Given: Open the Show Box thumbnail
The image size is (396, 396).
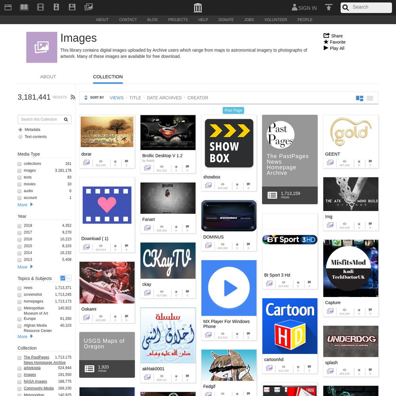Looking at the screenshot, I should click(229, 143).
